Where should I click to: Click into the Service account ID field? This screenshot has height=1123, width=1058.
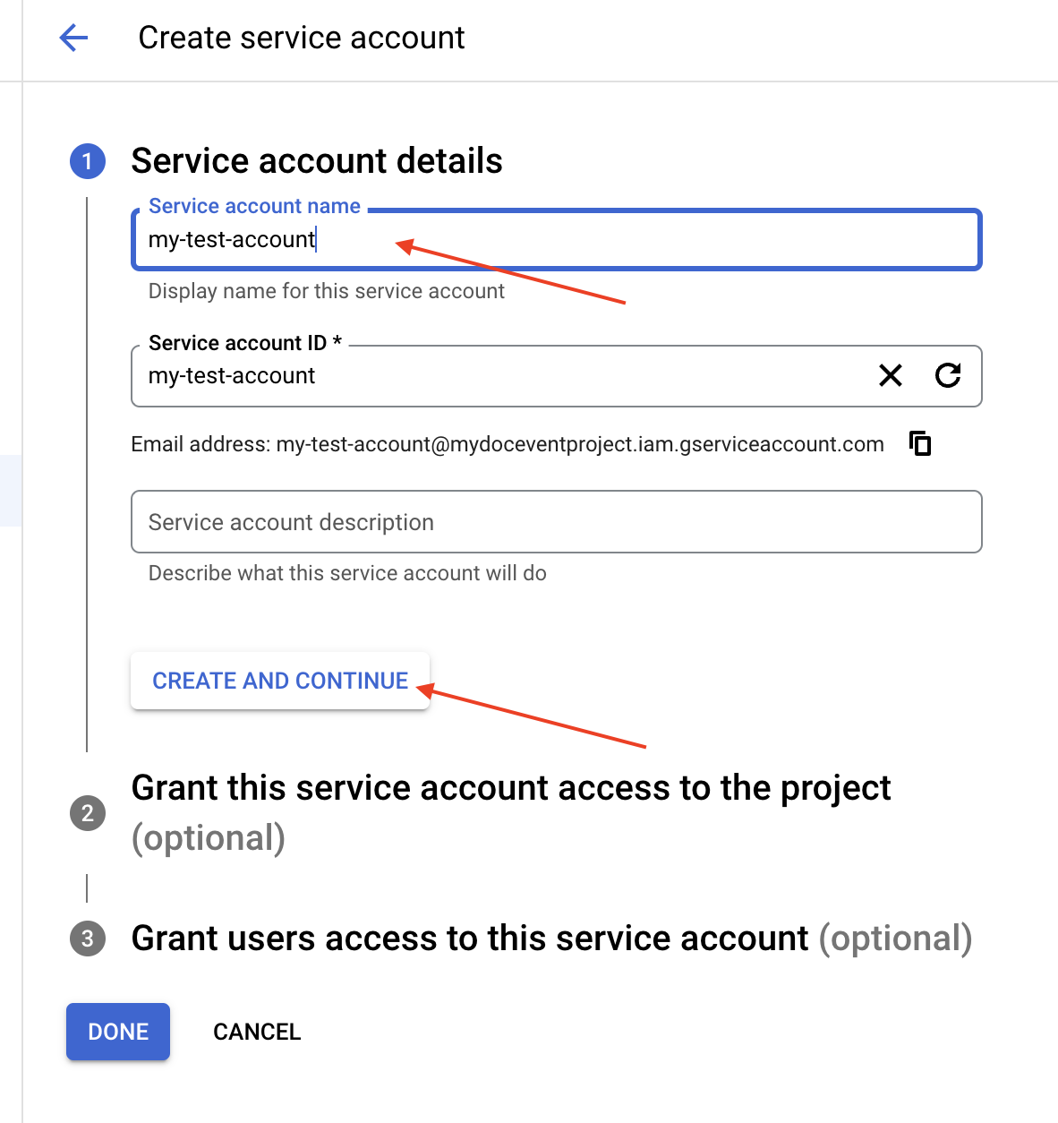[501, 376]
